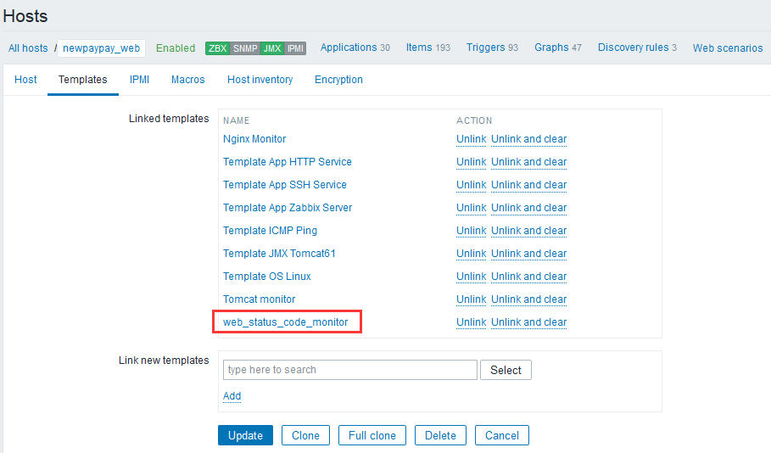Click the ZBX availability badge
The image size is (771, 453).
[x=217, y=48]
